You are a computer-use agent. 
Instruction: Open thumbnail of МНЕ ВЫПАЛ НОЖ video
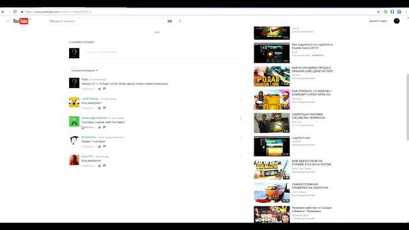pyautogui.click(x=272, y=169)
